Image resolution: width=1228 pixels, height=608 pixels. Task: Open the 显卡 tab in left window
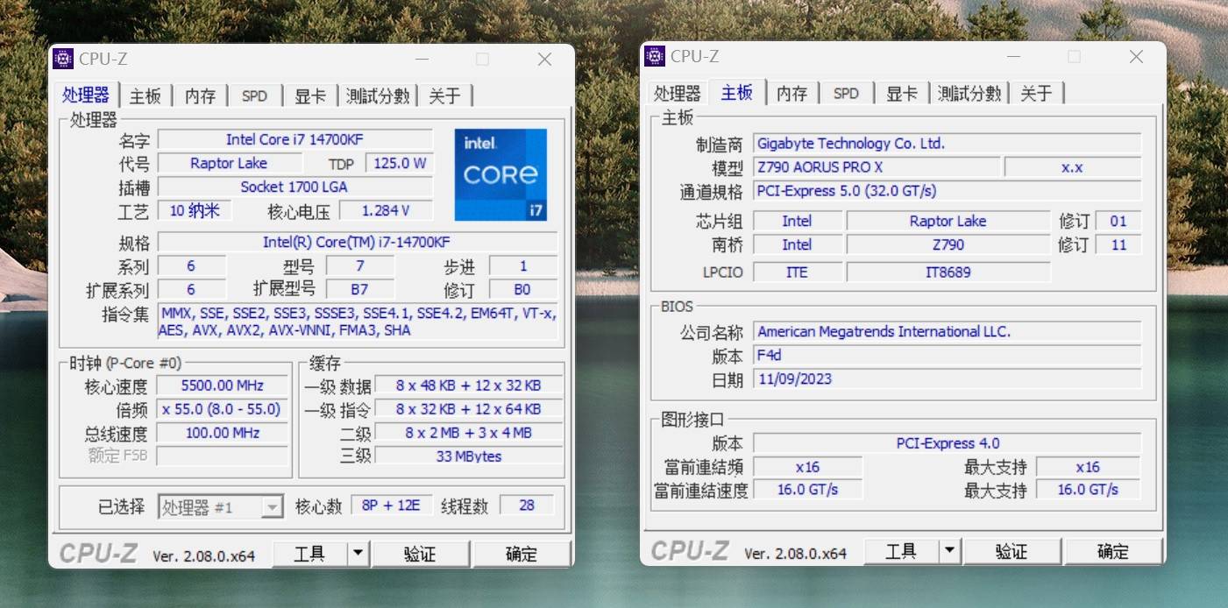tap(309, 95)
